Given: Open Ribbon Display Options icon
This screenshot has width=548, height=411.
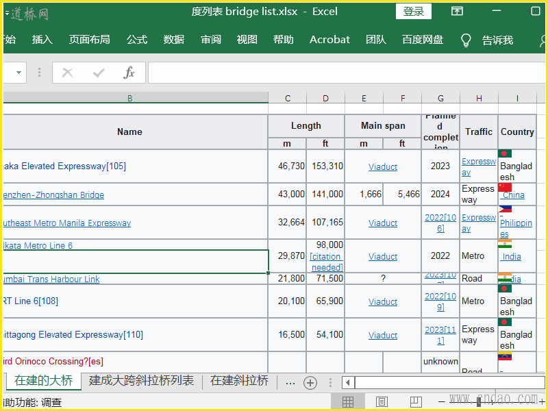Looking at the screenshot, I should coord(457,12).
